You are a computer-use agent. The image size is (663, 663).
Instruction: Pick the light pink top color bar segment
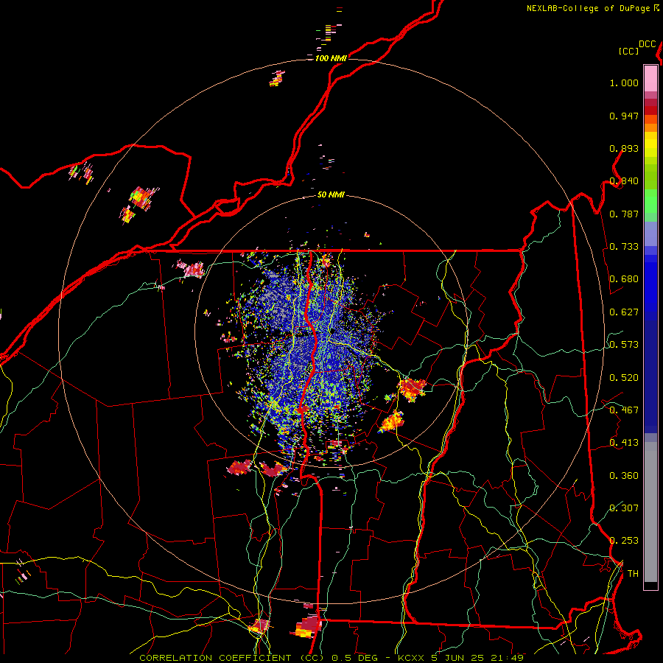tap(650, 78)
